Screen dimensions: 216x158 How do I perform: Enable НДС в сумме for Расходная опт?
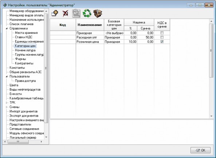[x=162, y=37]
